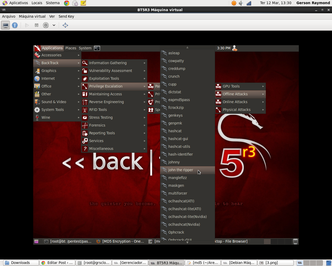Launch hashcat from the list
Image resolution: width=332 pixels, height=266 pixels.
tap(188, 131)
